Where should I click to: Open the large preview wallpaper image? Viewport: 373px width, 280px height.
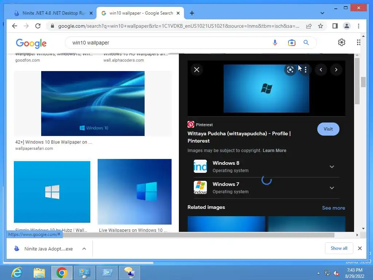[266, 89]
